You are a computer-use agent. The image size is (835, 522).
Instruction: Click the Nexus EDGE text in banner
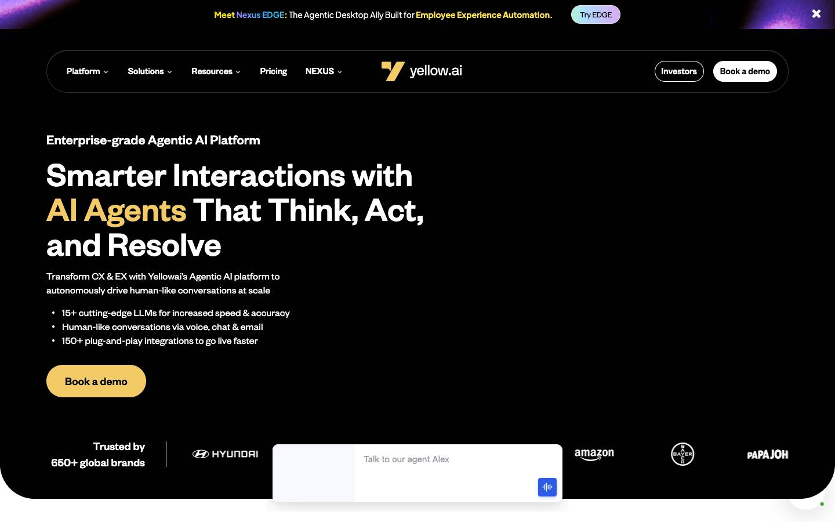tap(262, 15)
